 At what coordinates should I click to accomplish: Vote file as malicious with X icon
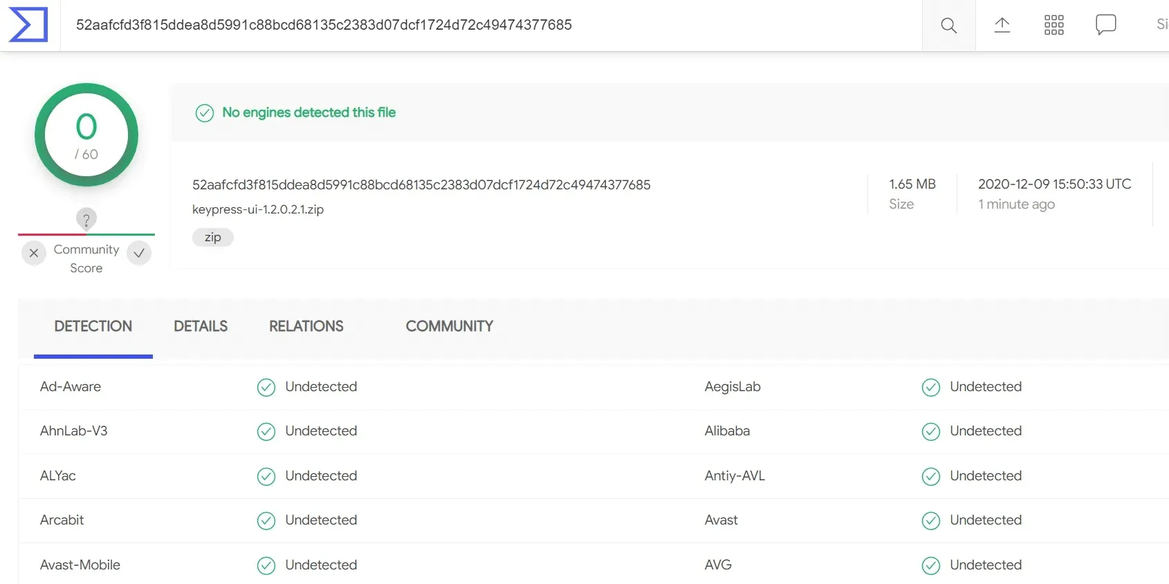34,253
